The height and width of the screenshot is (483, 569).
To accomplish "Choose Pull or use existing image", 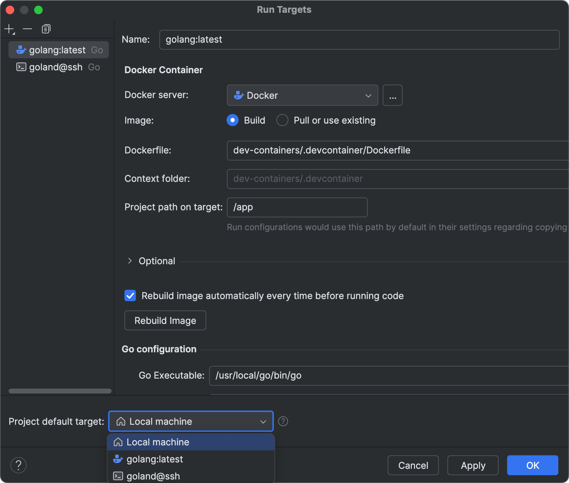I will [x=282, y=120].
